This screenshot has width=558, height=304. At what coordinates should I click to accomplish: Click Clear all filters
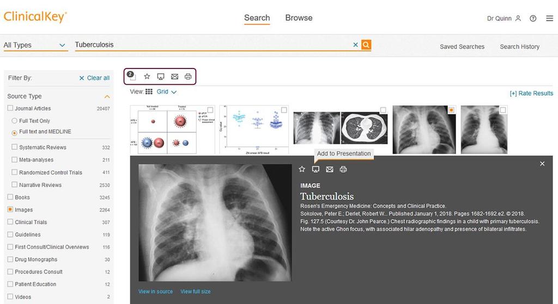pos(94,78)
